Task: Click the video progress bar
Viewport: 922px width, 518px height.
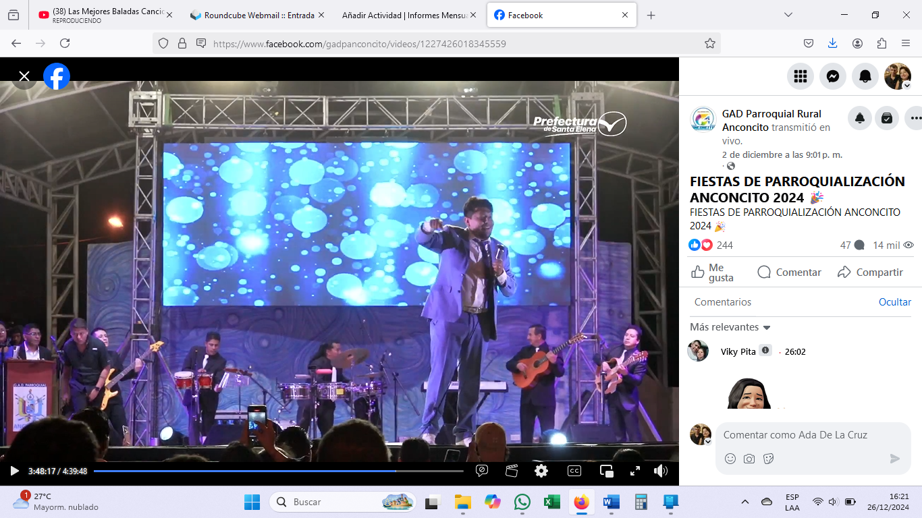Action: click(278, 471)
